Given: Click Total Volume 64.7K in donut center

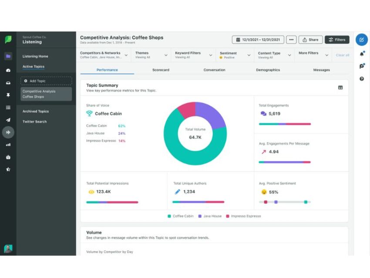Looking at the screenshot, I should click(x=195, y=134).
